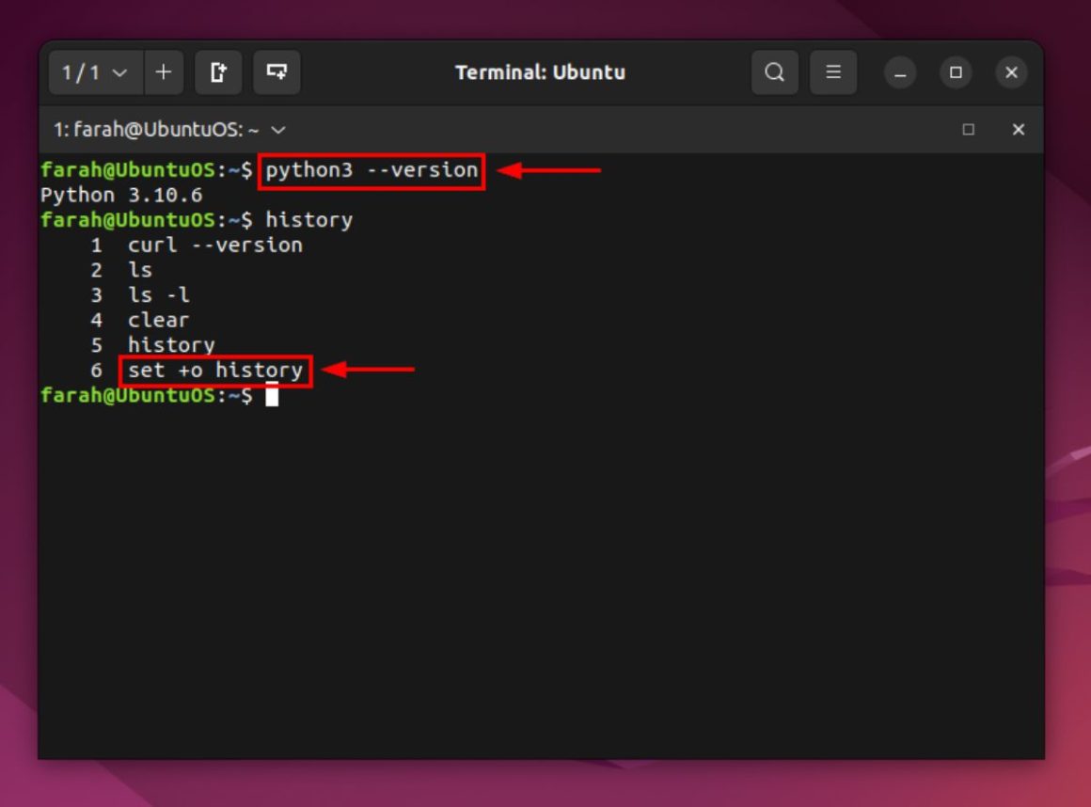Open the hamburger menu in the header bar

click(832, 72)
